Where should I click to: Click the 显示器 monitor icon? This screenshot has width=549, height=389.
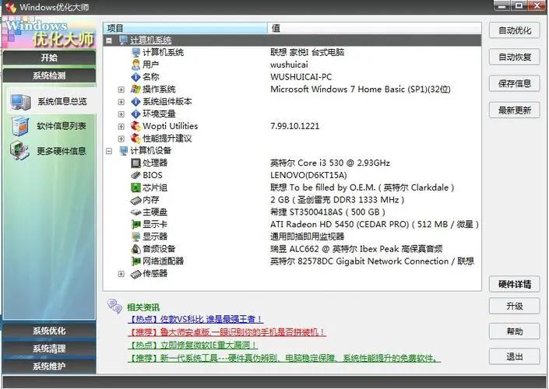[135, 237]
